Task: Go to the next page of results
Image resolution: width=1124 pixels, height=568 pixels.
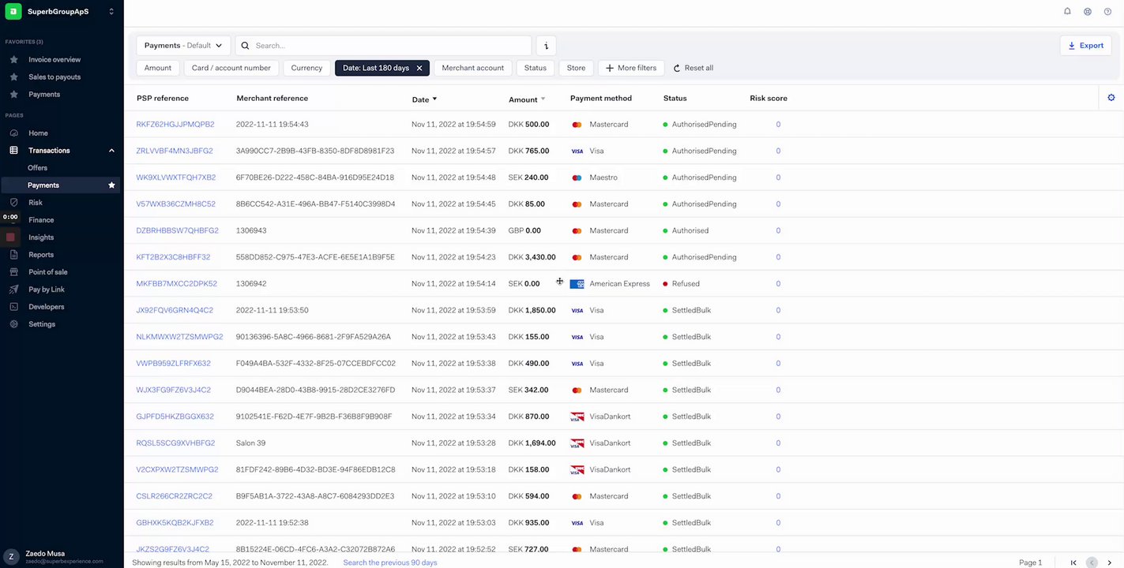Action: tap(1110, 562)
